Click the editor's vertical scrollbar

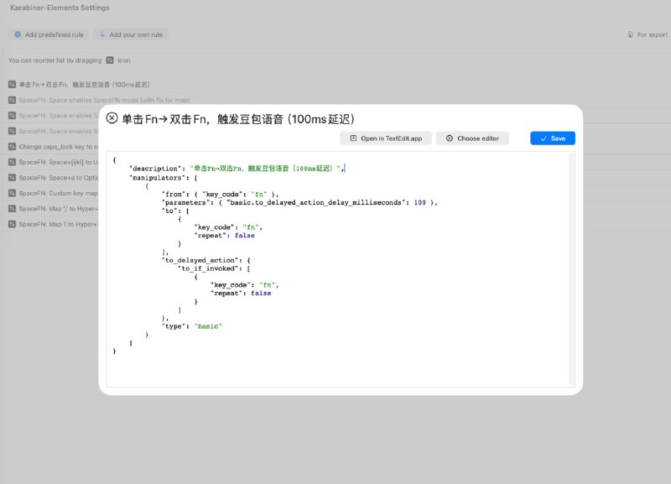(x=571, y=268)
